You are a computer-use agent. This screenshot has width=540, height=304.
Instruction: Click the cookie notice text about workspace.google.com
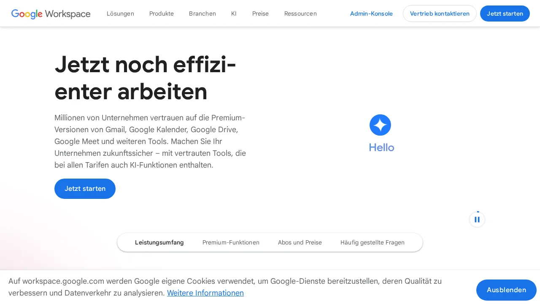point(225,287)
